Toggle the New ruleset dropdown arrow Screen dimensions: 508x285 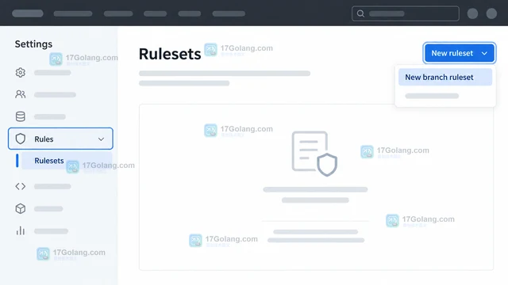click(x=484, y=53)
